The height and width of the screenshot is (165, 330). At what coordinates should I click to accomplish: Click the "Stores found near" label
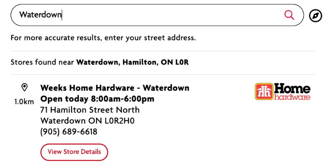point(42,63)
